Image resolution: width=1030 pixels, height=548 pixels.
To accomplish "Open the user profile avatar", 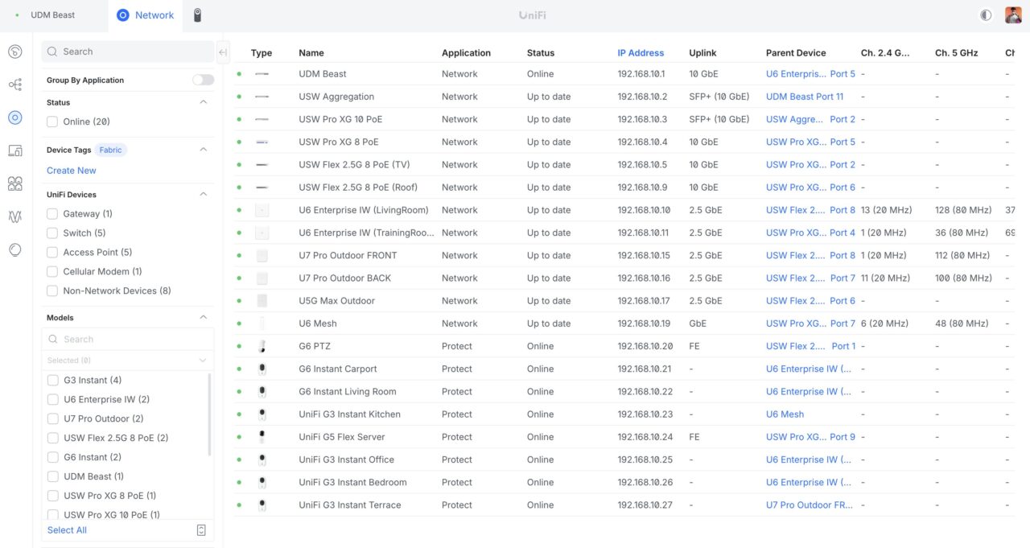I will click(x=1013, y=15).
